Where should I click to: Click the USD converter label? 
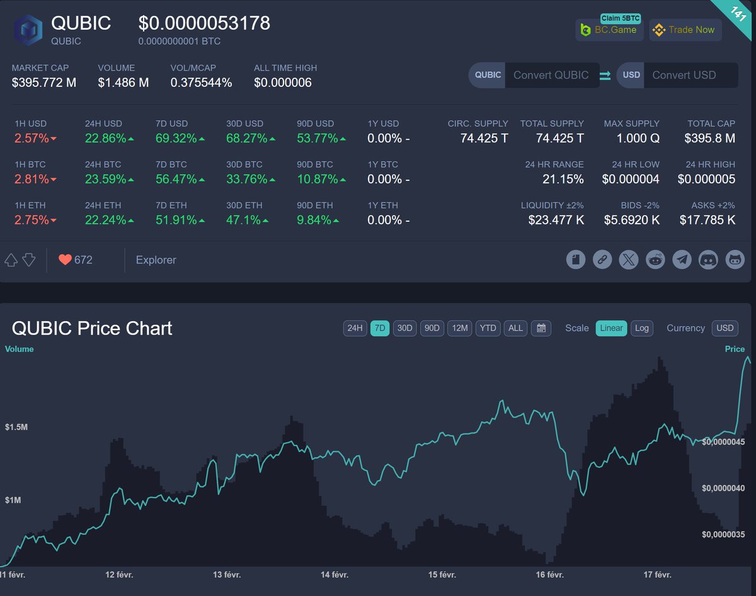[631, 75]
